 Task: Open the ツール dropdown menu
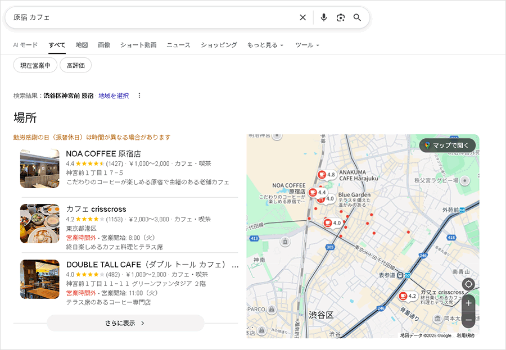click(x=307, y=45)
